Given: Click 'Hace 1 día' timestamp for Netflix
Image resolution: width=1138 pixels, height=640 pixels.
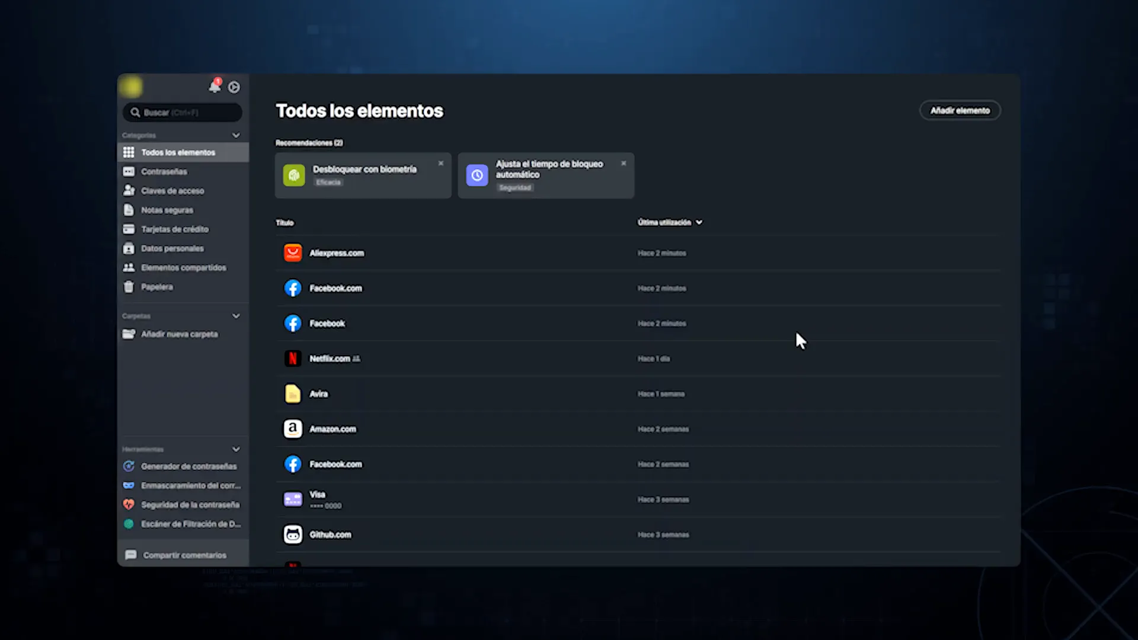Looking at the screenshot, I should click(x=654, y=359).
